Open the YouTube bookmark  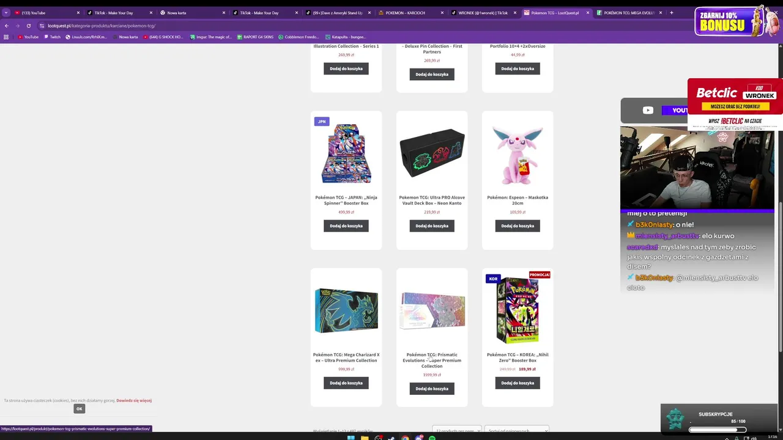point(28,37)
